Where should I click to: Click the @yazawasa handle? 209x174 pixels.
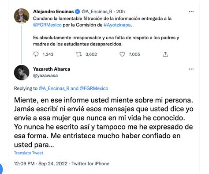point(45,76)
